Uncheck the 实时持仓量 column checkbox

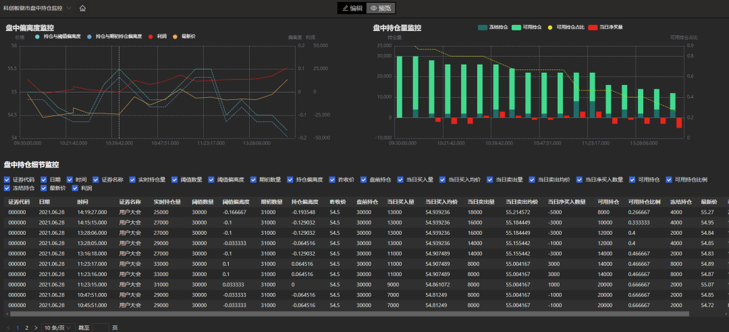[x=132, y=179]
